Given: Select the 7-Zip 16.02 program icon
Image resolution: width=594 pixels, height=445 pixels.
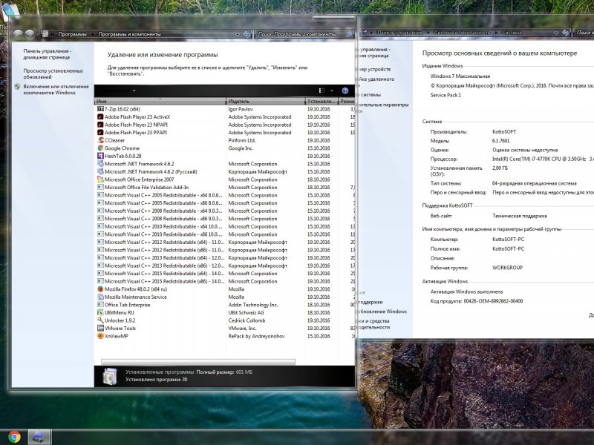Looking at the screenshot, I should [x=100, y=109].
